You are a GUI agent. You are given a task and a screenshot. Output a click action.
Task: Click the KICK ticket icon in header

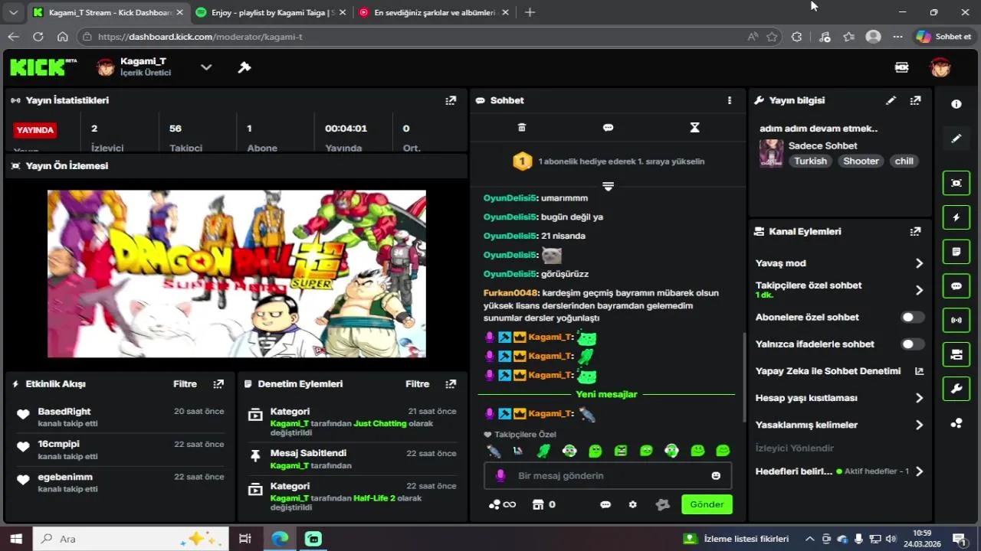click(902, 67)
